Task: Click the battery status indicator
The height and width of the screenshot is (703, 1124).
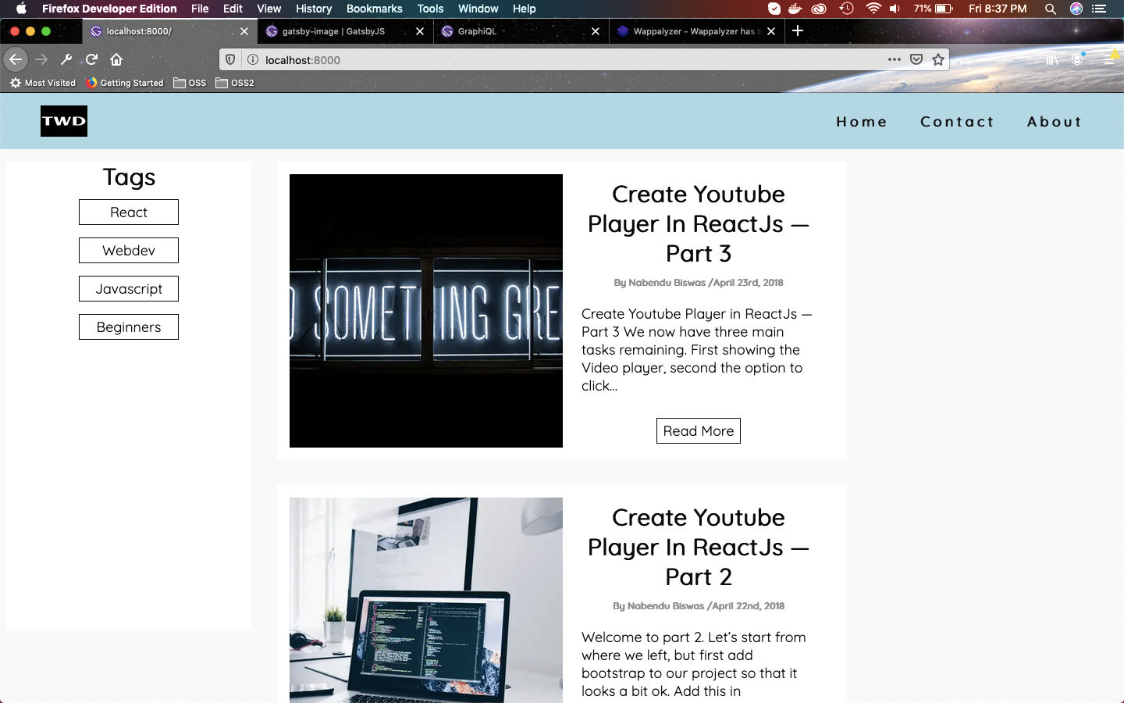Action: click(x=934, y=9)
